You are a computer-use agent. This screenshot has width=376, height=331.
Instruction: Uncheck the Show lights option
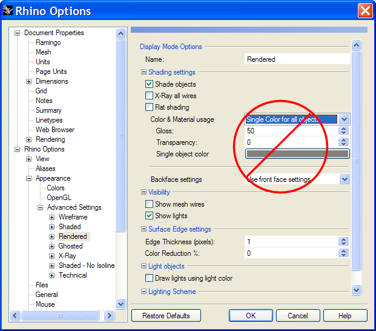point(150,216)
